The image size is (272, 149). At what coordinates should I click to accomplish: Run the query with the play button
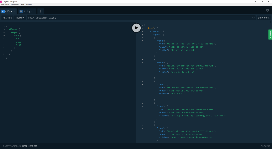click(x=136, y=28)
